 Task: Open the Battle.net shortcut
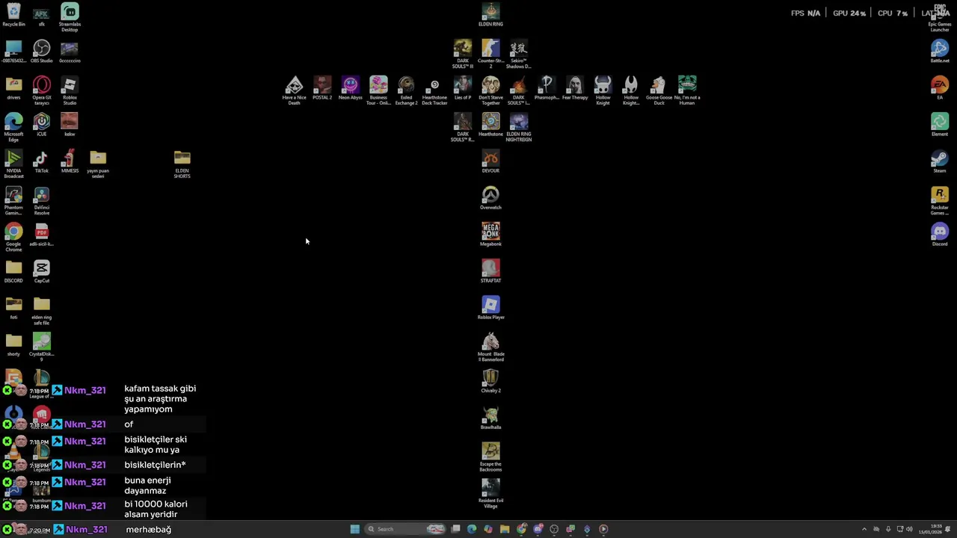[x=940, y=51]
